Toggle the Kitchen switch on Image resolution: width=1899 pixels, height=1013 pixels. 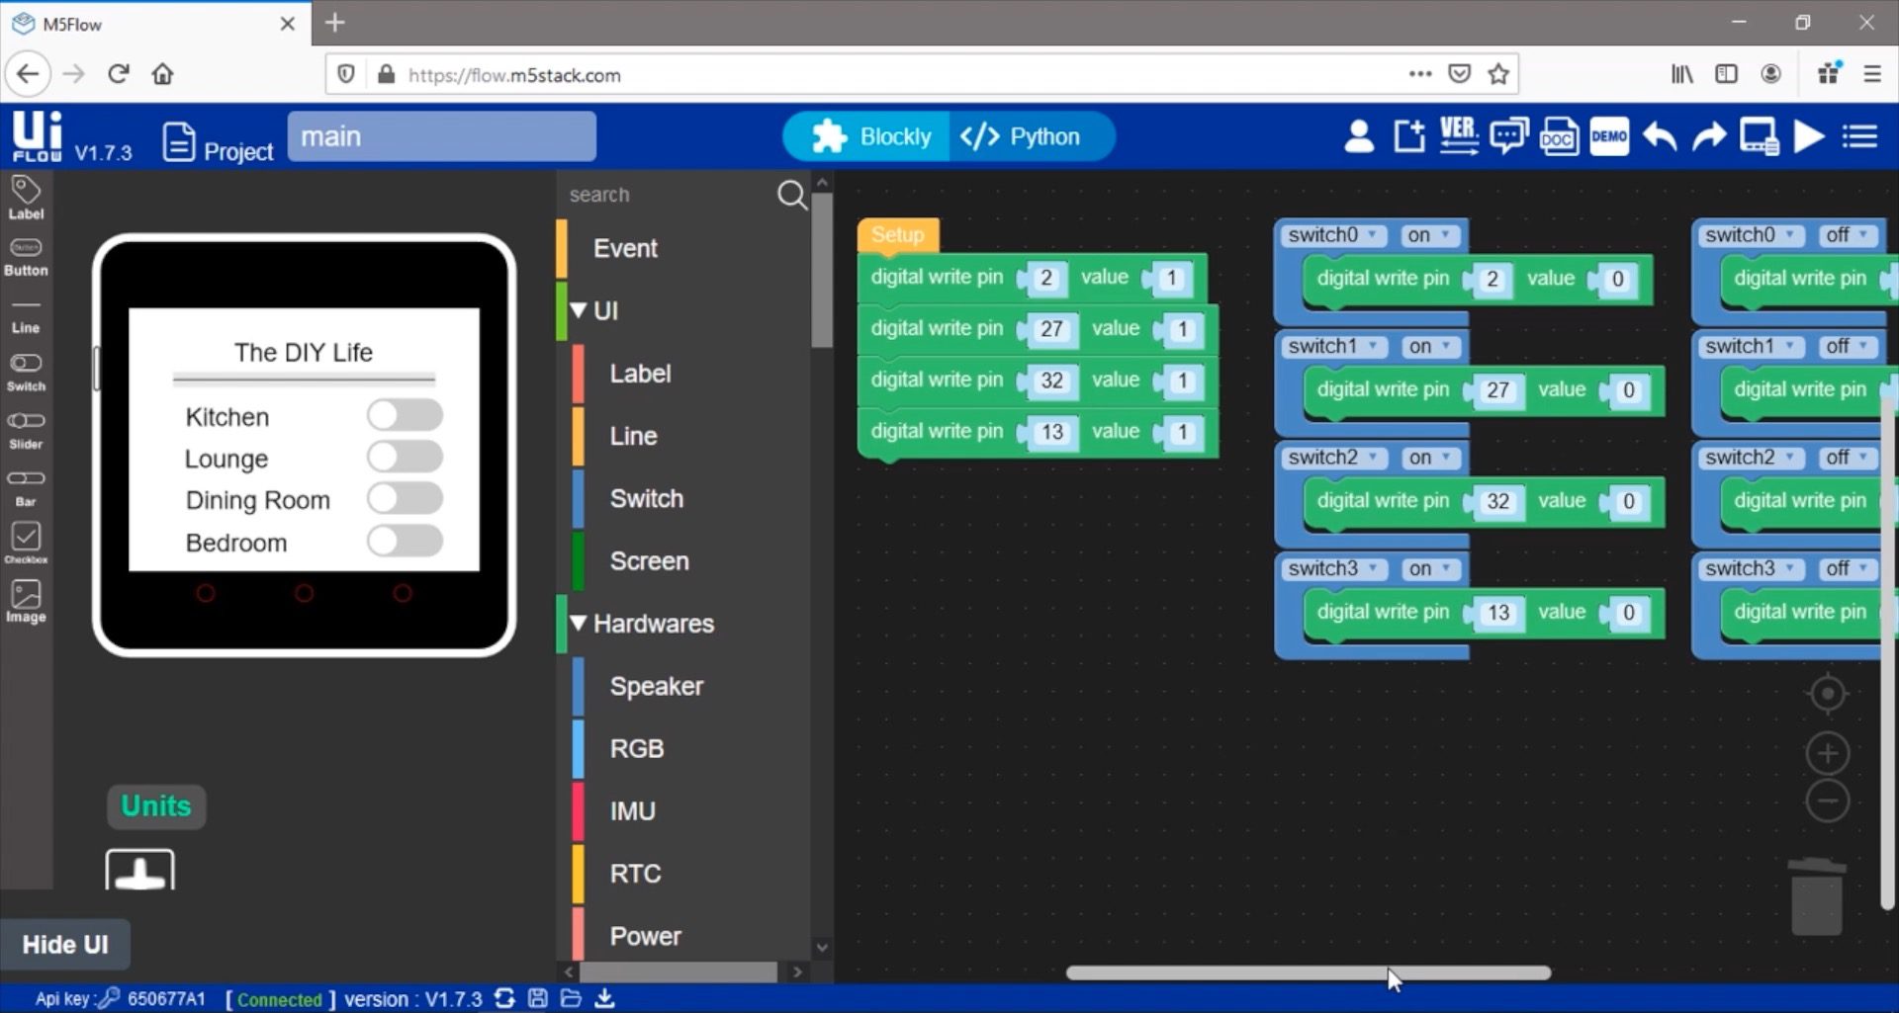(405, 415)
